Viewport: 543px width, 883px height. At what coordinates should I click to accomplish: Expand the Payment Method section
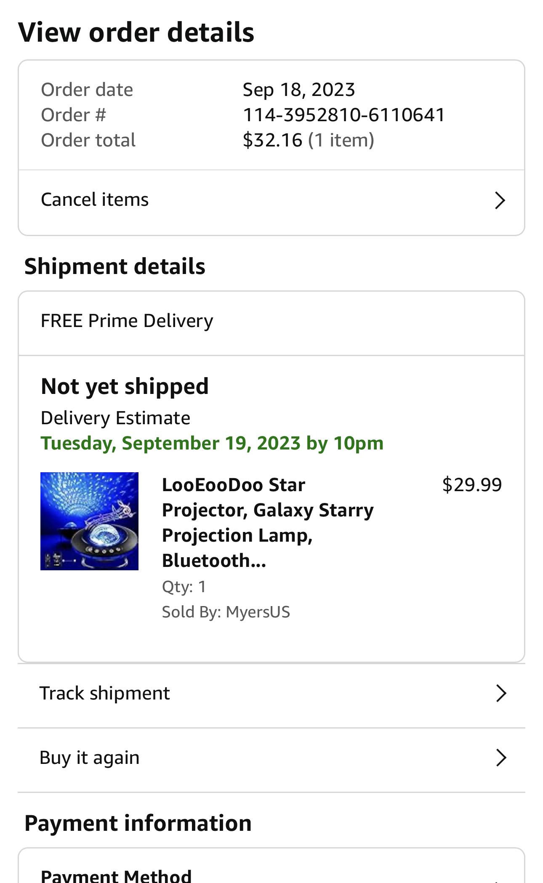click(116, 875)
